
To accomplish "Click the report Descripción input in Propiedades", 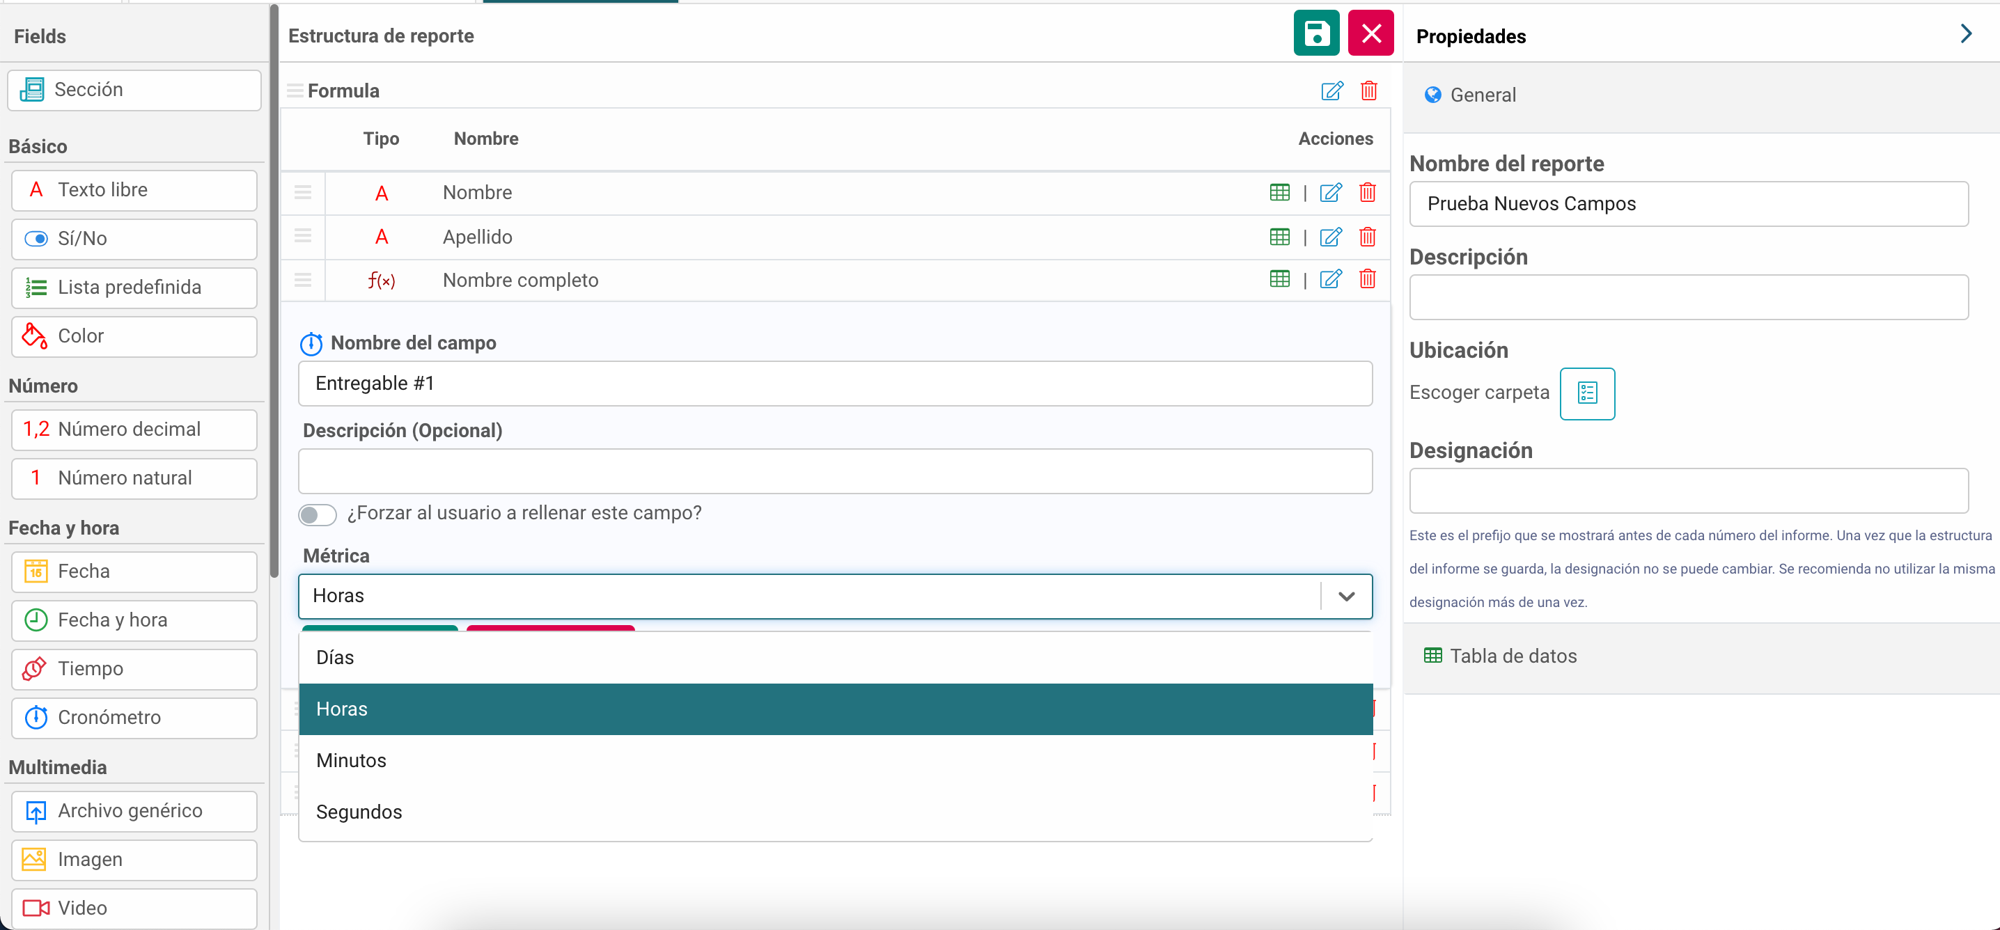I will [1689, 297].
